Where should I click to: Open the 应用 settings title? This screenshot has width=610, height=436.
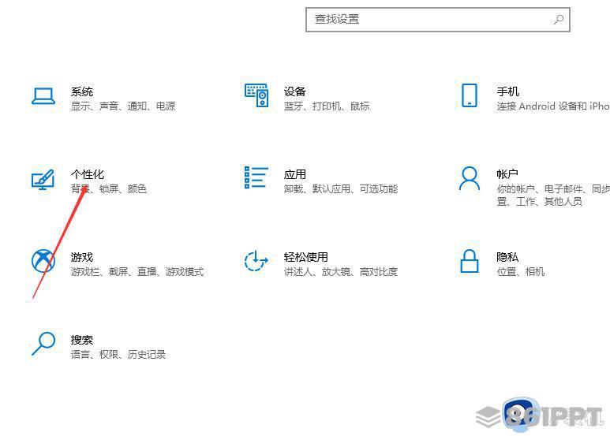pyautogui.click(x=294, y=174)
